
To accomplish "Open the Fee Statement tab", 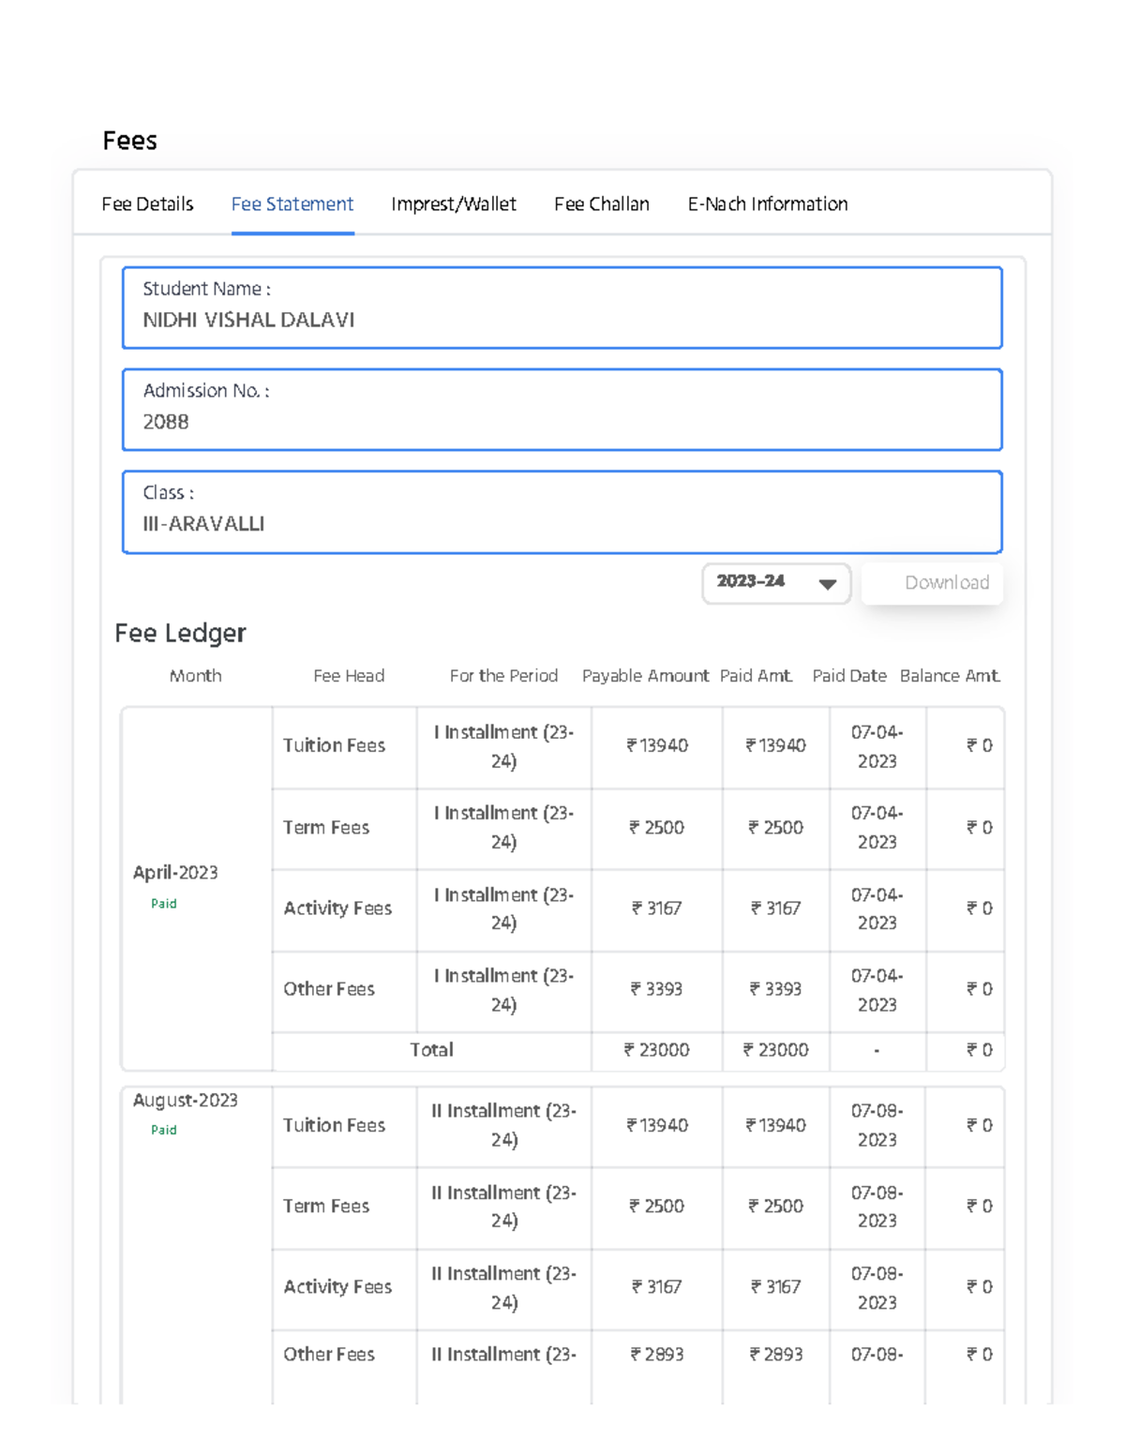I will point(292,203).
